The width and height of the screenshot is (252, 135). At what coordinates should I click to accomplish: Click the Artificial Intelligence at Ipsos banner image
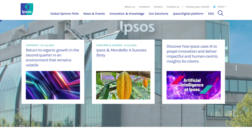tap(194, 85)
